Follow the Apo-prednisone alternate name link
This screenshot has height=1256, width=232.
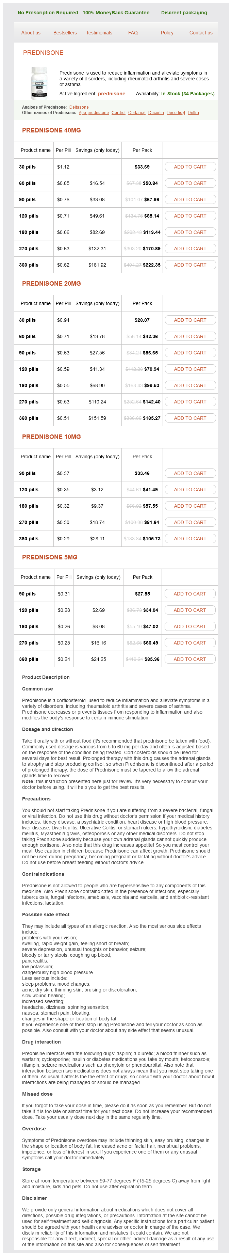[94, 113]
